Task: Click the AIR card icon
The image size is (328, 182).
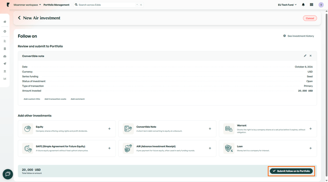Action: 128,148
